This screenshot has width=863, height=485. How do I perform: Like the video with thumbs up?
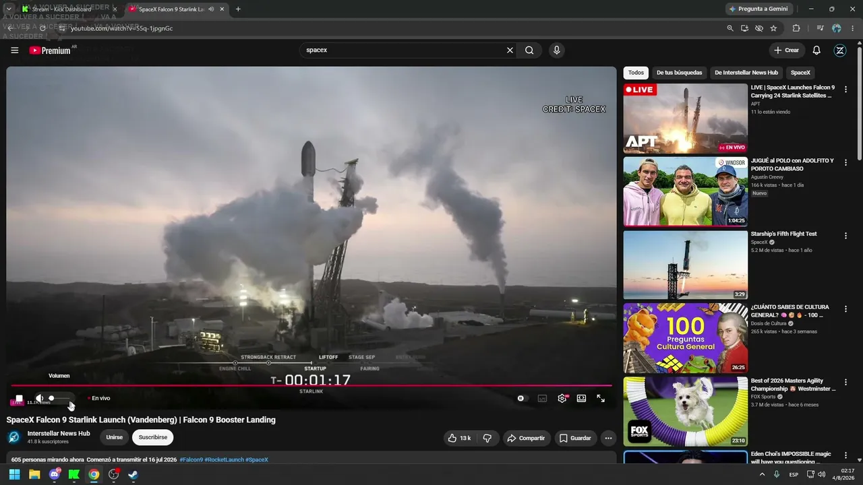(459, 438)
